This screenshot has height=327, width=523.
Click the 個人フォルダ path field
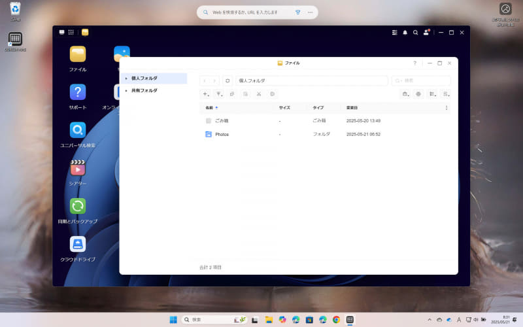312,80
